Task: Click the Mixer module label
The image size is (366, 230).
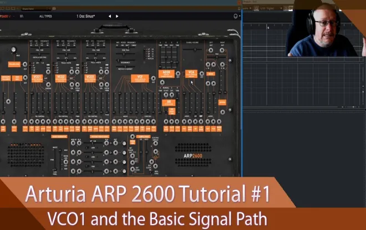Action: 211,74
